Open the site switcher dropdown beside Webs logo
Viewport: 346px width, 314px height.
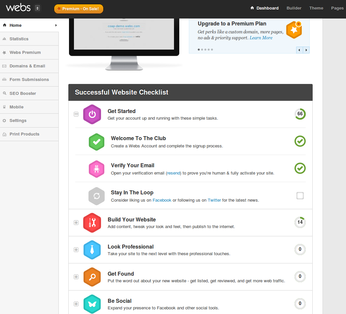tap(37, 9)
